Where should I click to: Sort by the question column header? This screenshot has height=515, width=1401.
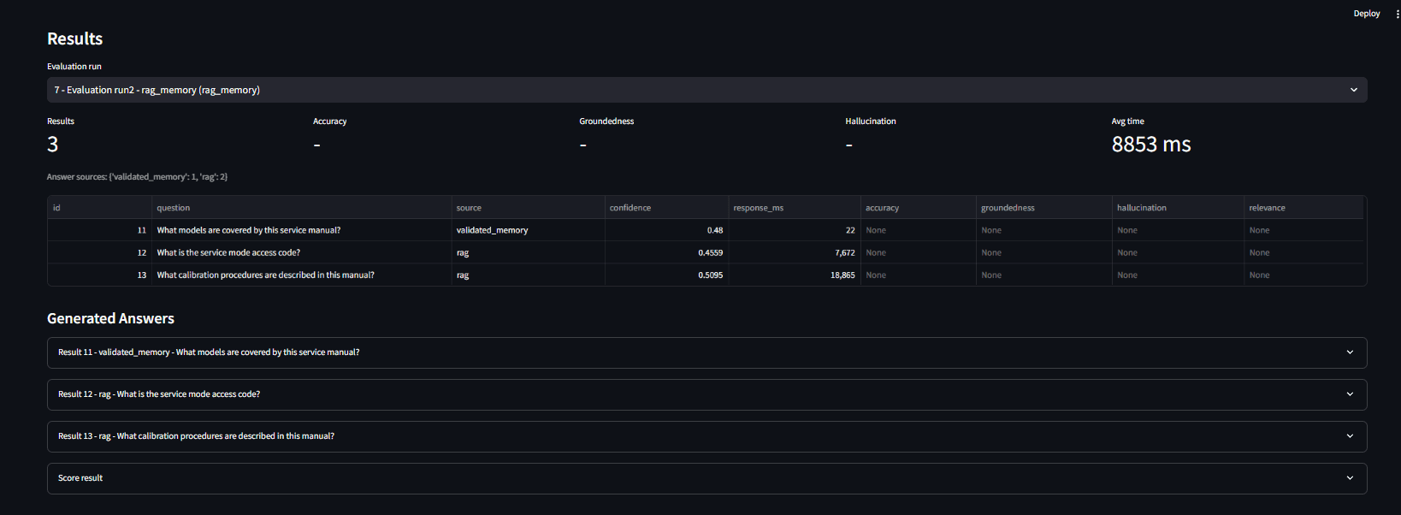click(x=301, y=208)
